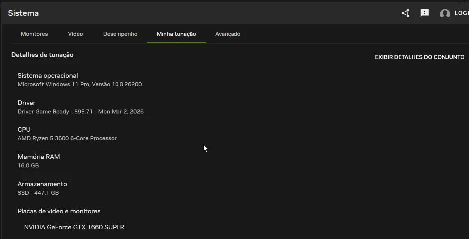Select the Microsoft Windows 11 Pro version text

(x=80, y=84)
